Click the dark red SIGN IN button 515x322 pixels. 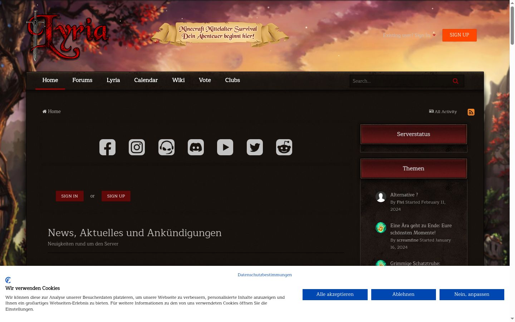coord(69,196)
